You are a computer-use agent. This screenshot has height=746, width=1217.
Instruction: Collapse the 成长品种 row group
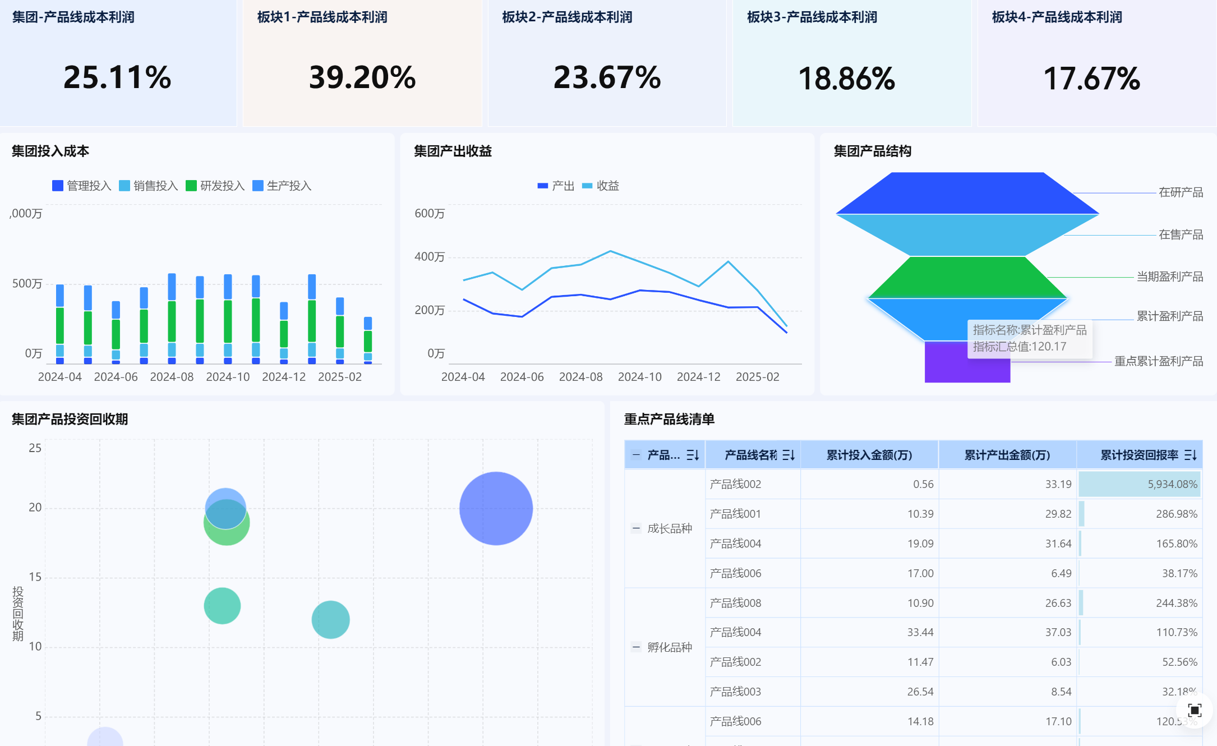point(636,528)
